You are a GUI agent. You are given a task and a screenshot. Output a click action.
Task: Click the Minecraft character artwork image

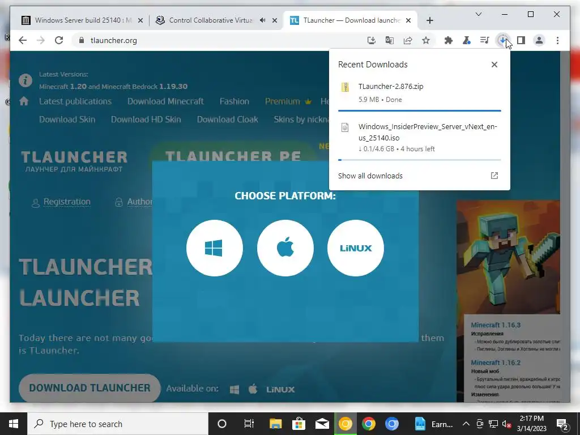508,257
